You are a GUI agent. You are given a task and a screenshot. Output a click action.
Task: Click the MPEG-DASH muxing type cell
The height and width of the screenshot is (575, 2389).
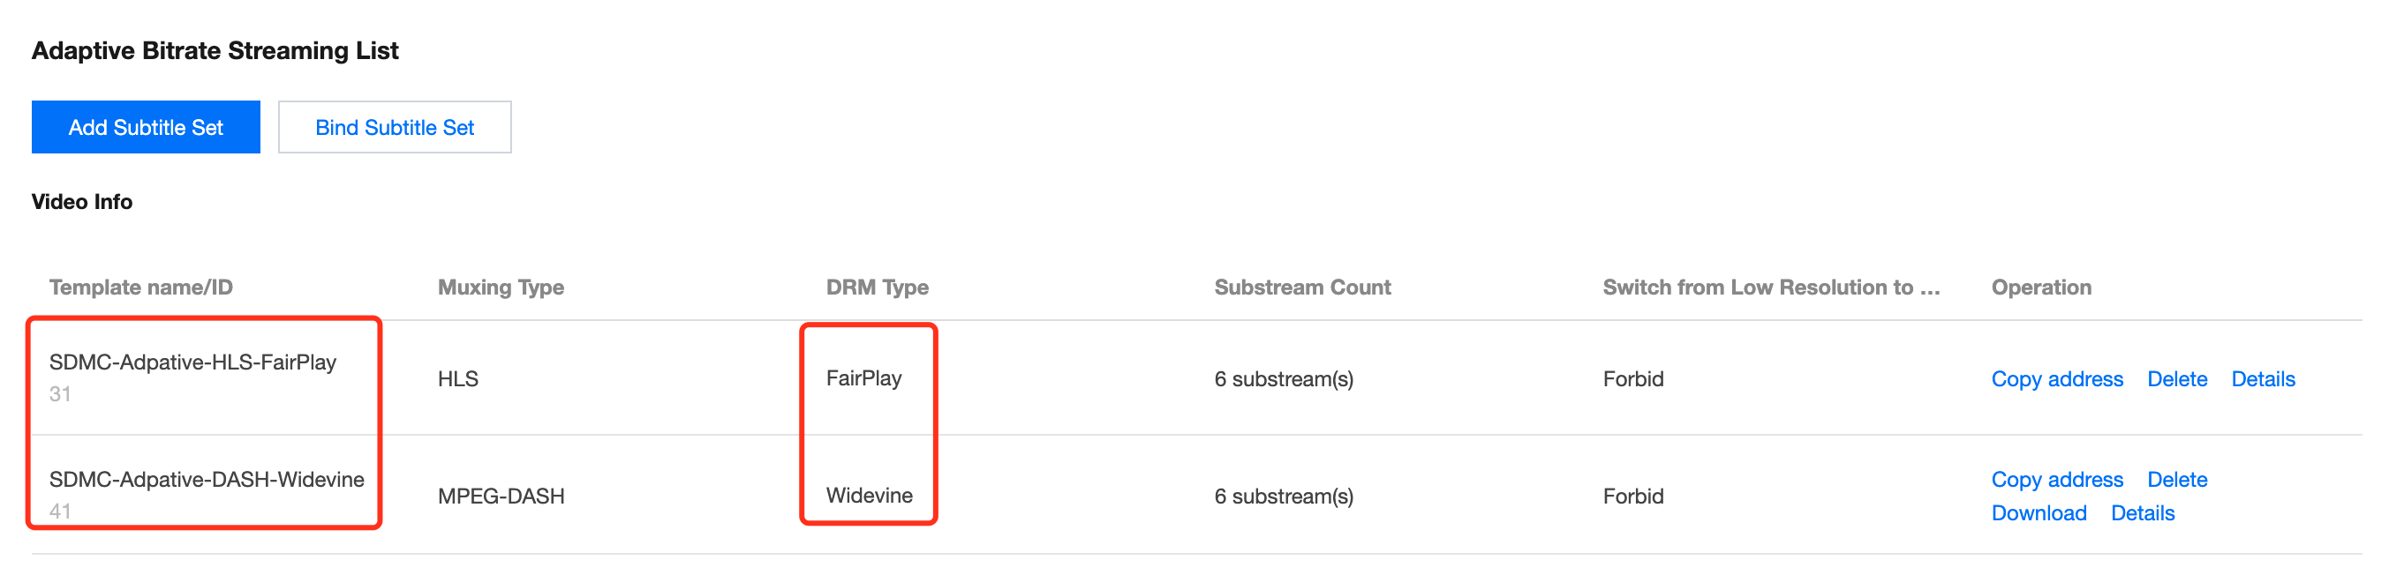pyautogui.click(x=500, y=497)
